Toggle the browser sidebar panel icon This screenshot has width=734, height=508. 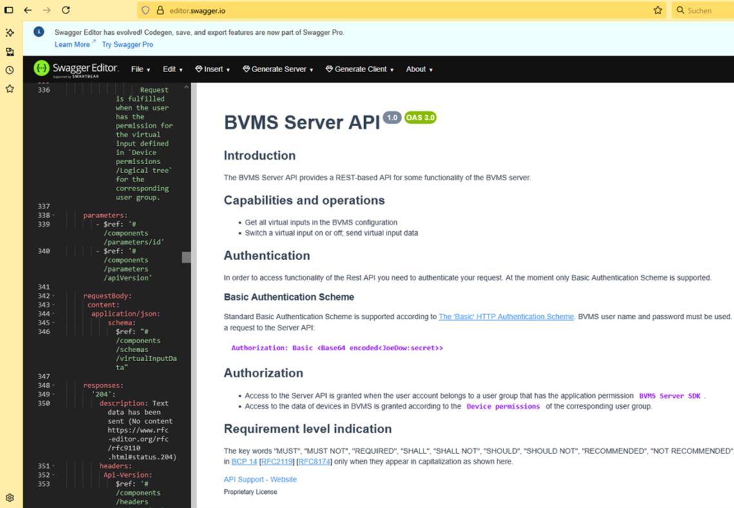click(x=9, y=10)
